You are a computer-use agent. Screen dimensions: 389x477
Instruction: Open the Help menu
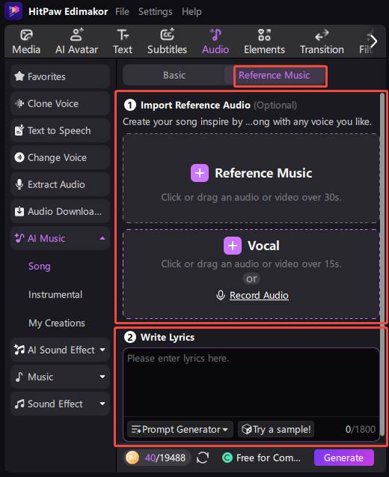pos(192,11)
